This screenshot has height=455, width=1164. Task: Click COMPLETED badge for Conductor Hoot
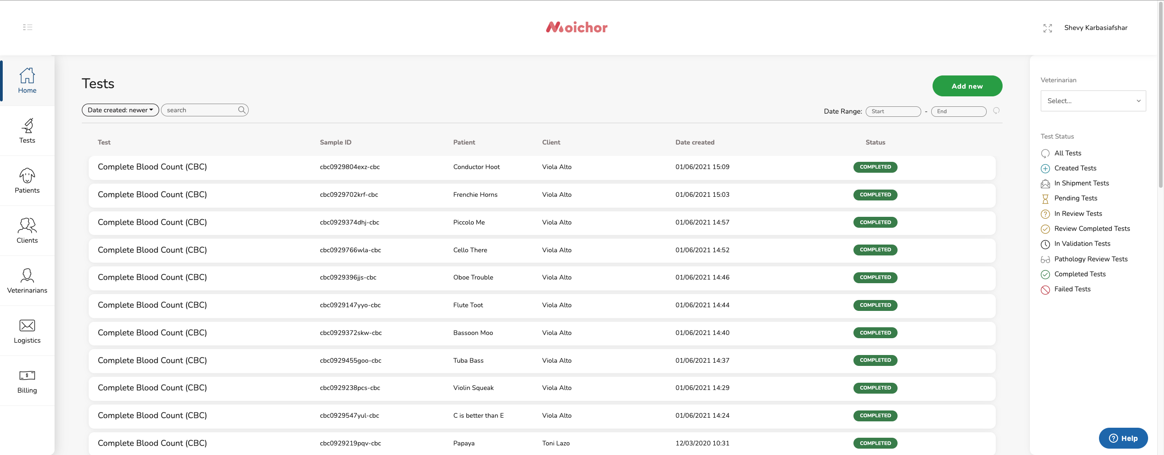pos(875,167)
